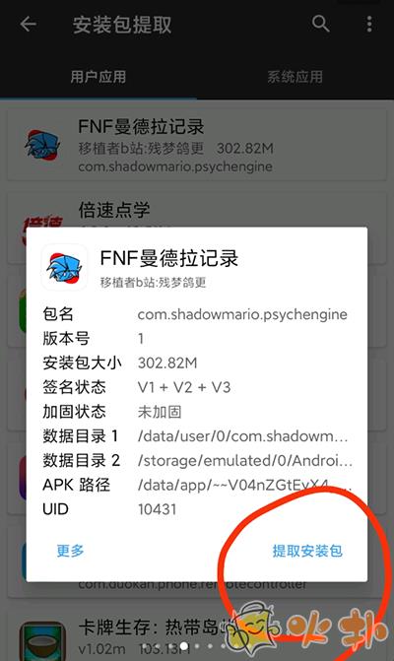Tap the truncated APK 路径 value

tap(244, 485)
